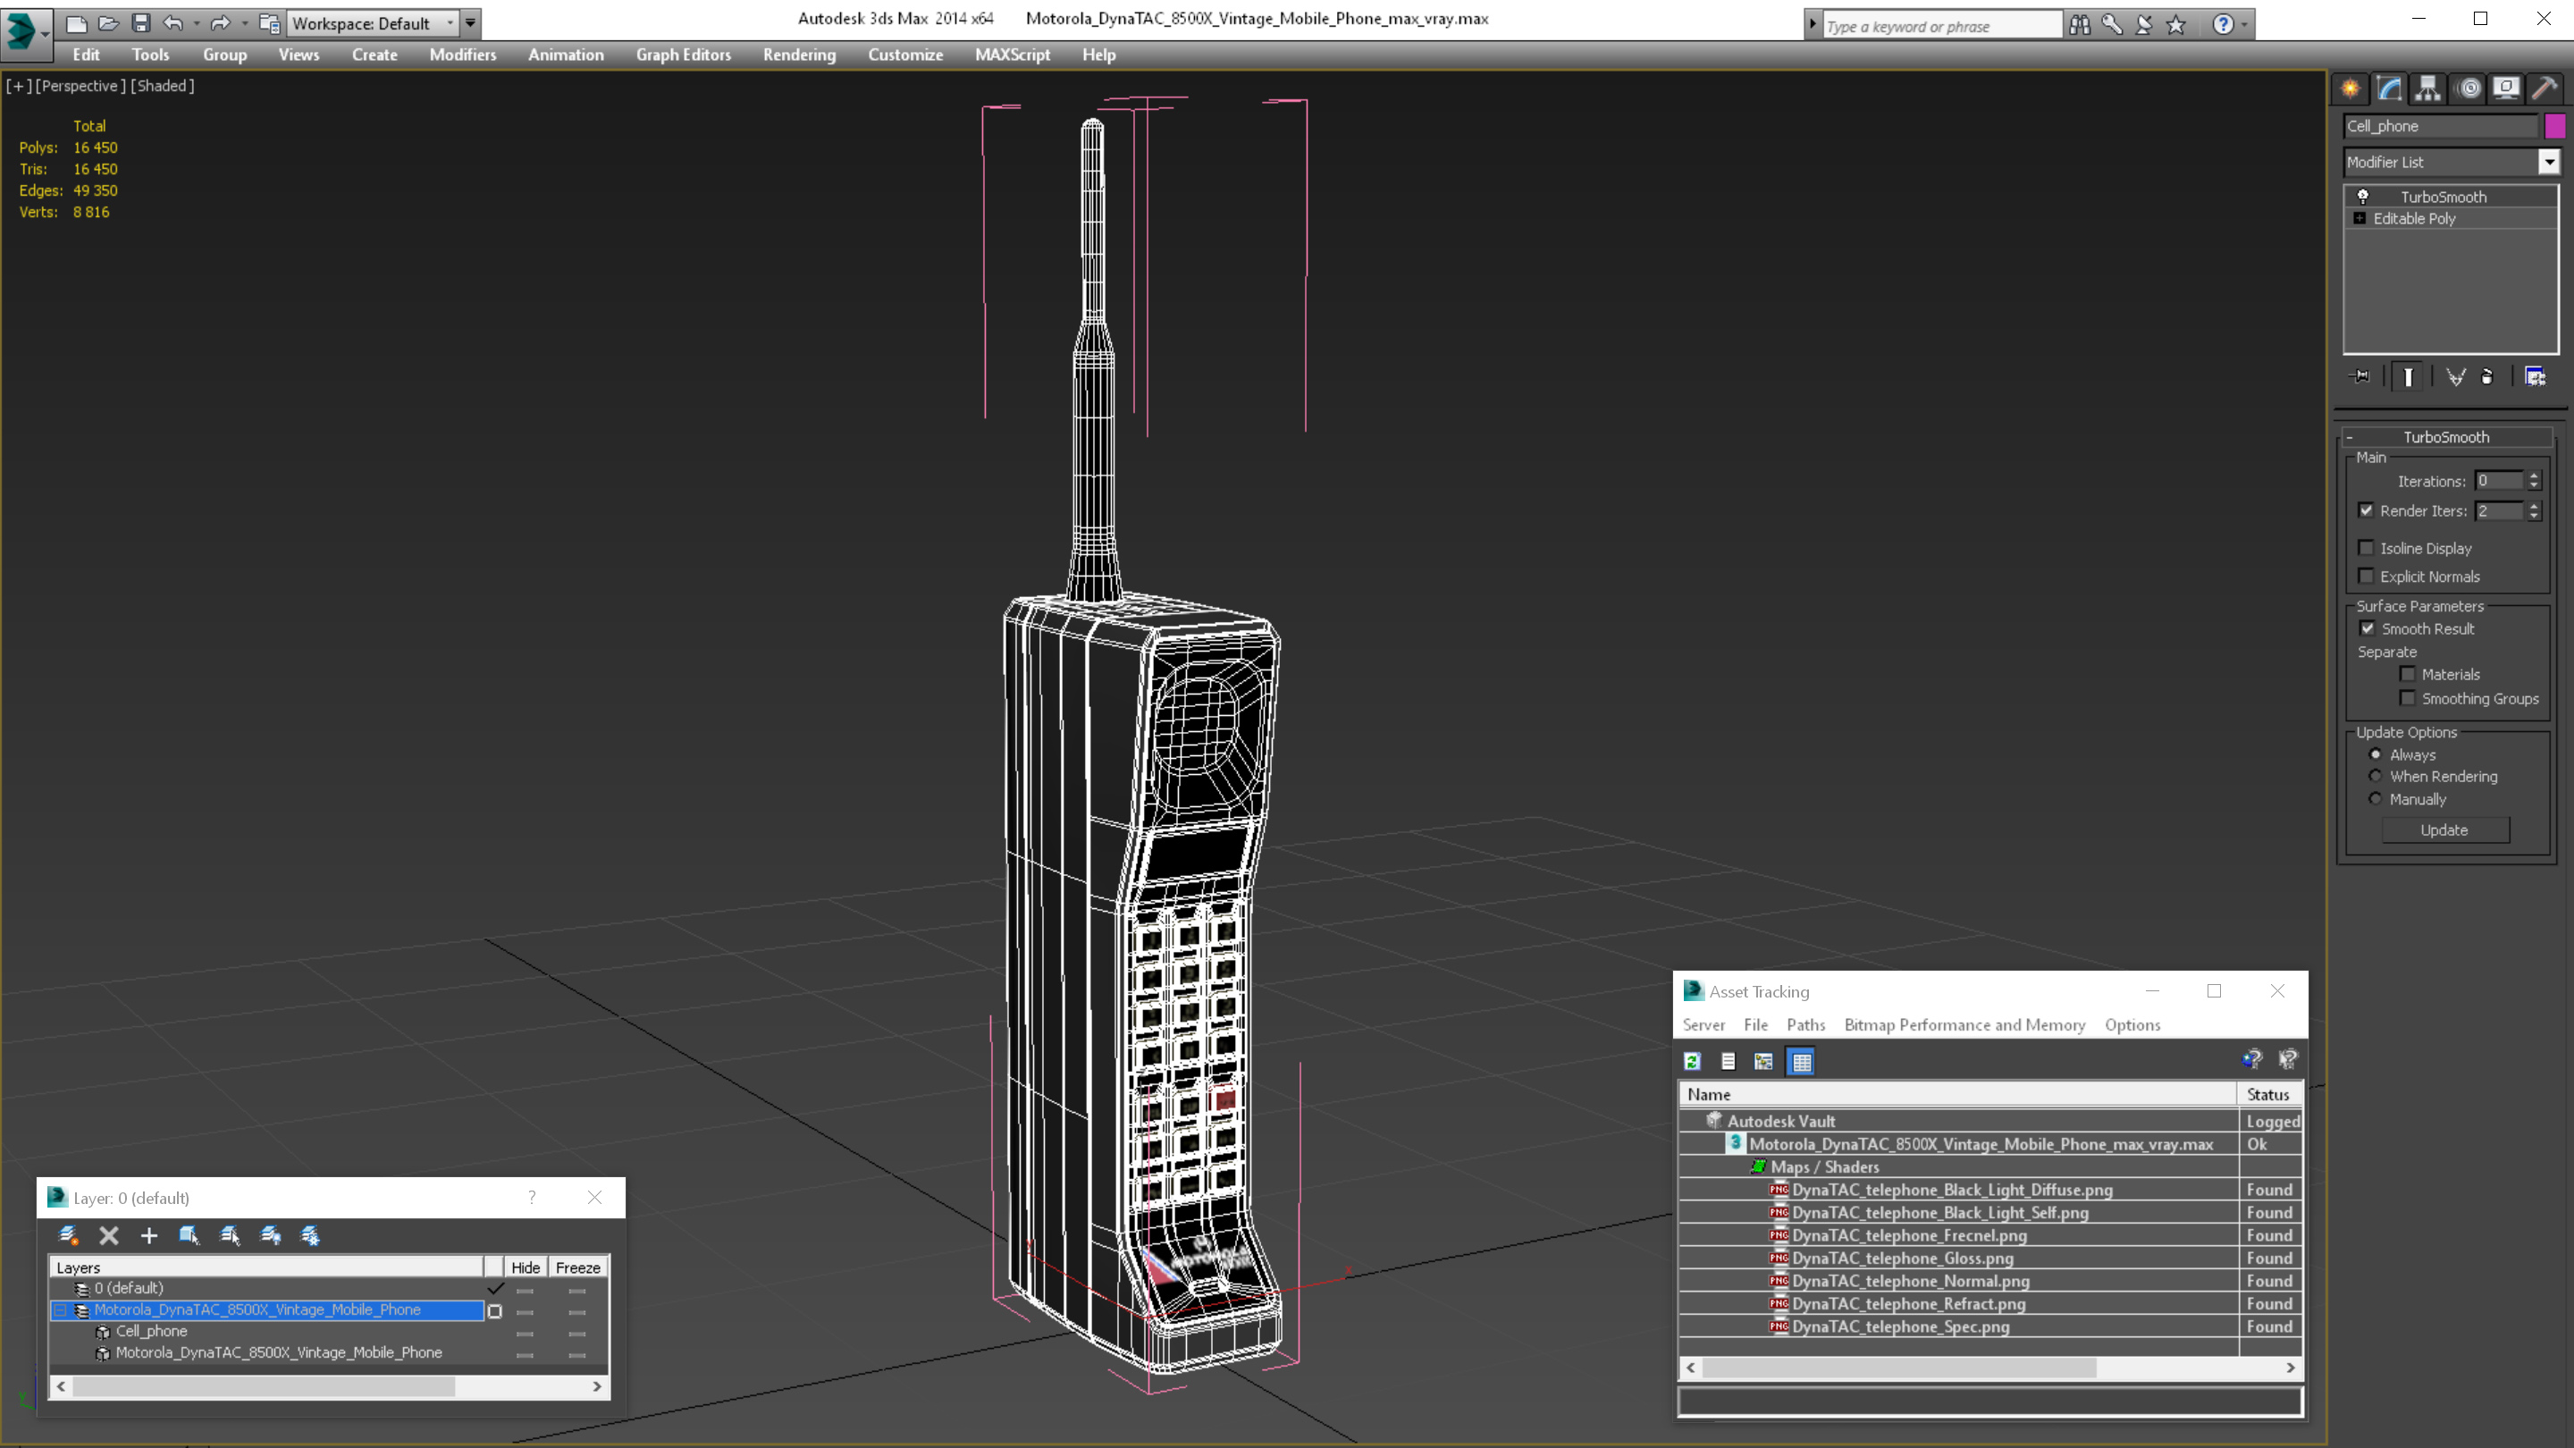Toggle Show End Result icon
Image resolution: width=2574 pixels, height=1448 pixels.
[x=2408, y=376]
